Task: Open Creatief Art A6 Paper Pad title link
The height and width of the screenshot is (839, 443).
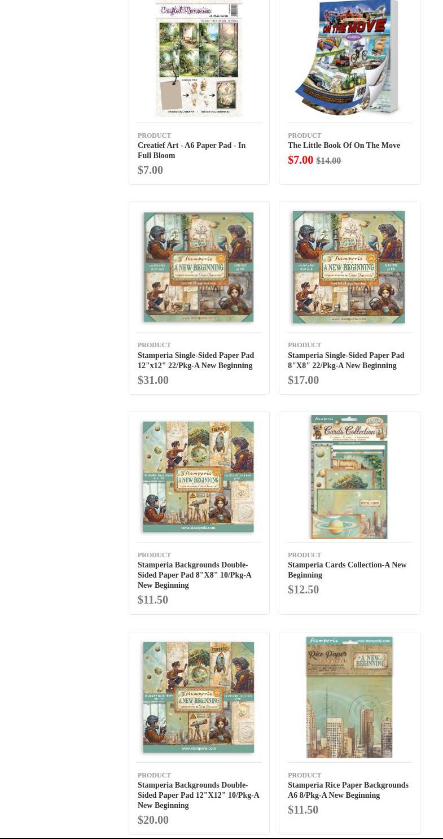Action: (192, 150)
